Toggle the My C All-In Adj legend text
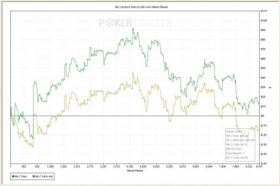The image size is (280, 186). pos(44,176)
